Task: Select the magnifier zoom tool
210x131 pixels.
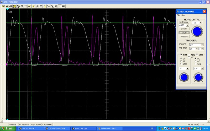Action: click(x=22, y=6)
